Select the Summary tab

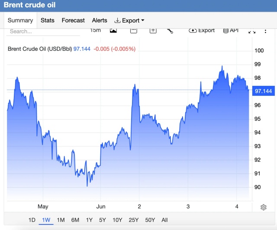pos(20,20)
